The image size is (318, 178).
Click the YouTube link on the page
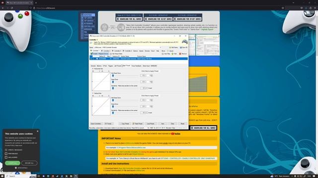[176, 133]
